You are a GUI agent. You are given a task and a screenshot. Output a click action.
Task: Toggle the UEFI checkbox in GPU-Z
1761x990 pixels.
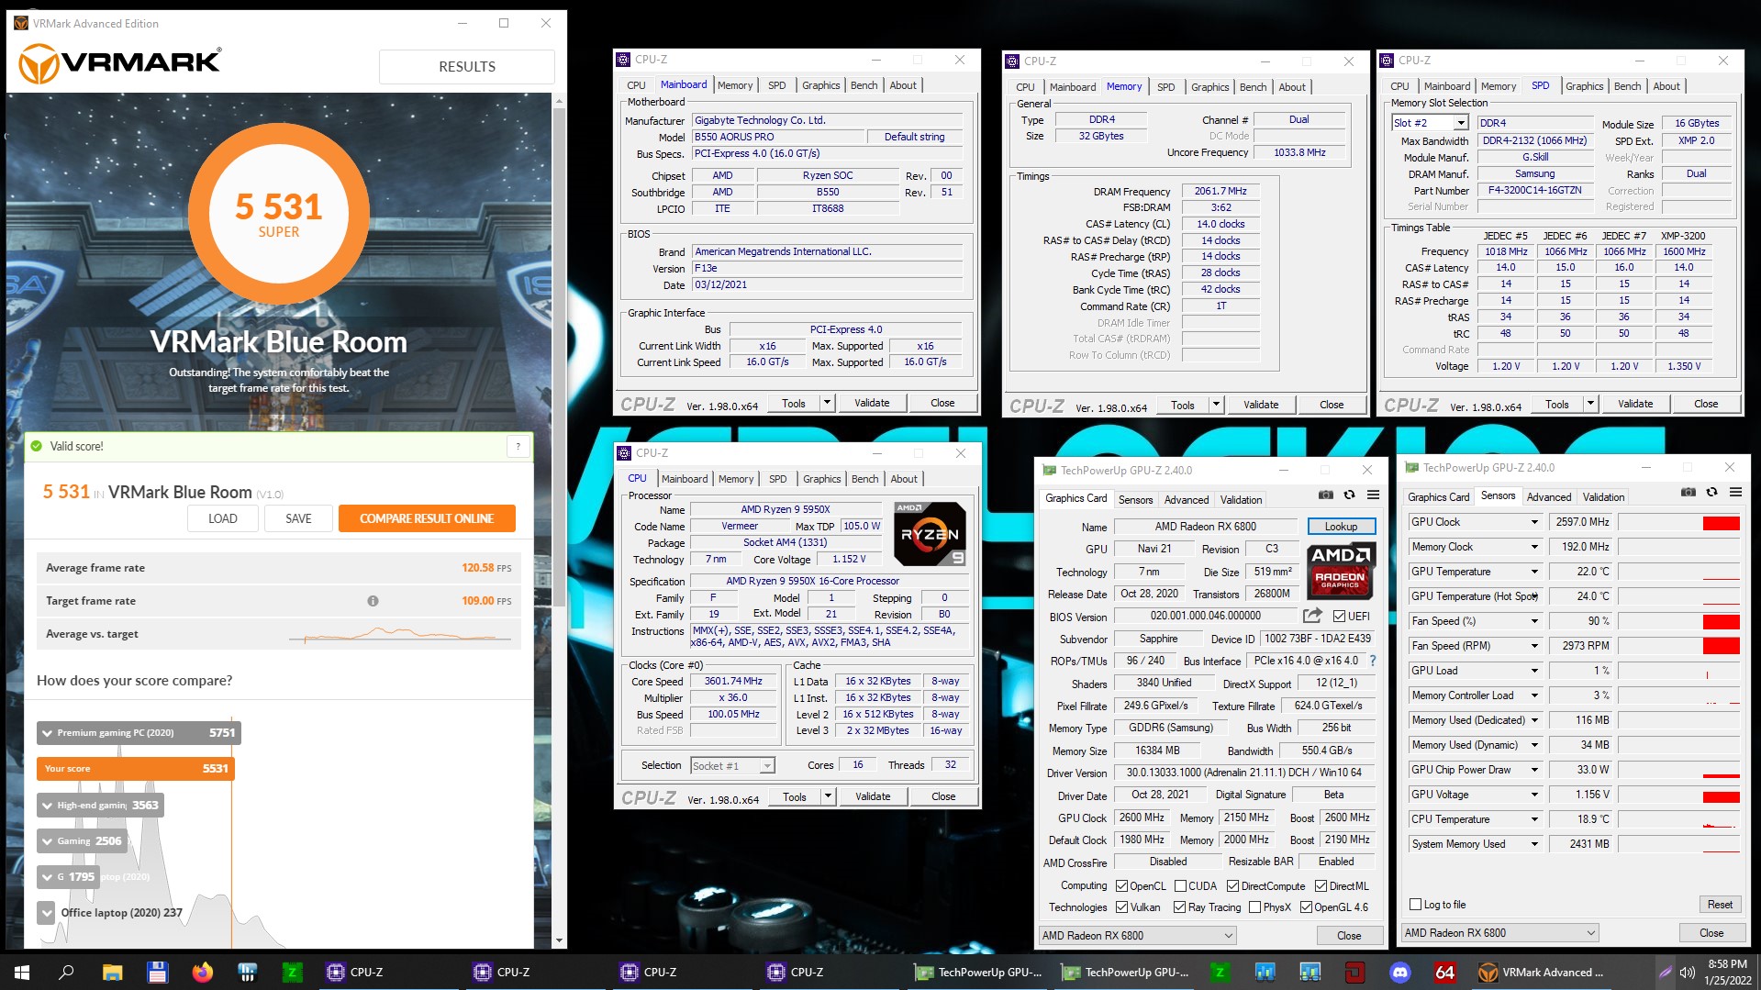[x=1339, y=617]
